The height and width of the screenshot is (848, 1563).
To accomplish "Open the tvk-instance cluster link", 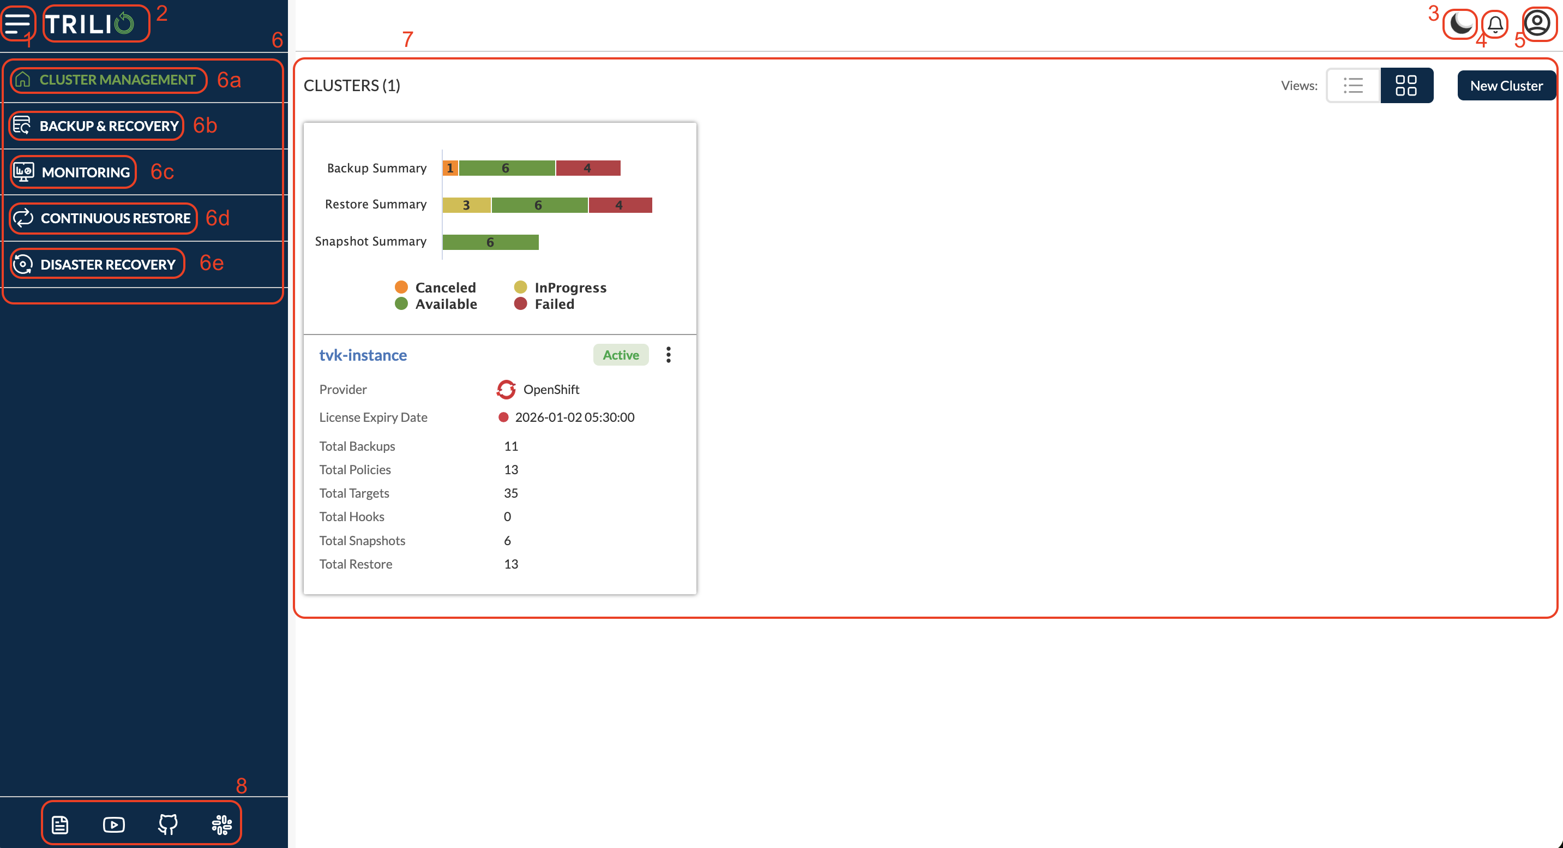I will tap(363, 355).
